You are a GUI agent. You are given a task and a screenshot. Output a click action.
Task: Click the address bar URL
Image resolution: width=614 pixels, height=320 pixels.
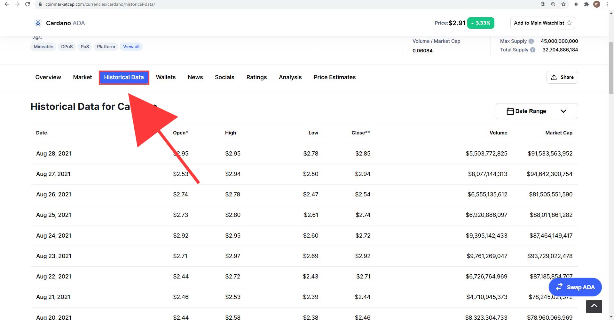pyautogui.click(x=100, y=4)
